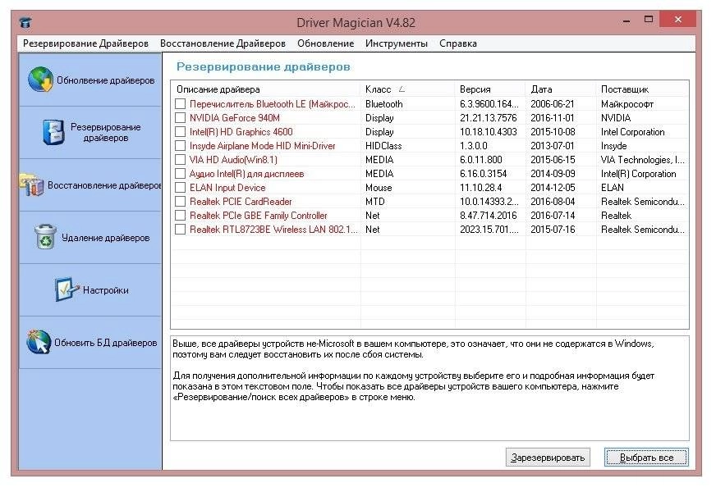The height and width of the screenshot is (492, 716).
Task: Sort by the Версия column header
Action: [x=490, y=89]
